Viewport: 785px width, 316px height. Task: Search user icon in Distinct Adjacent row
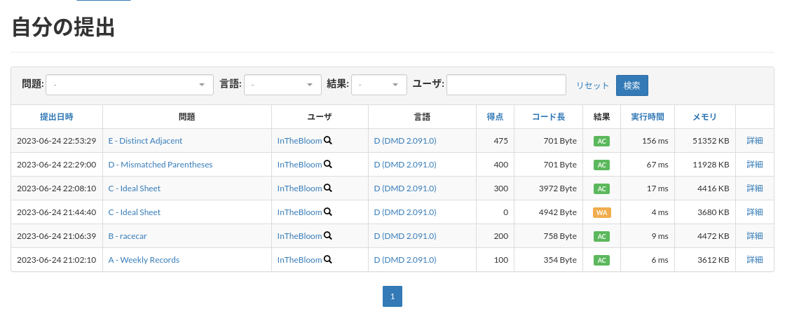pyautogui.click(x=328, y=141)
